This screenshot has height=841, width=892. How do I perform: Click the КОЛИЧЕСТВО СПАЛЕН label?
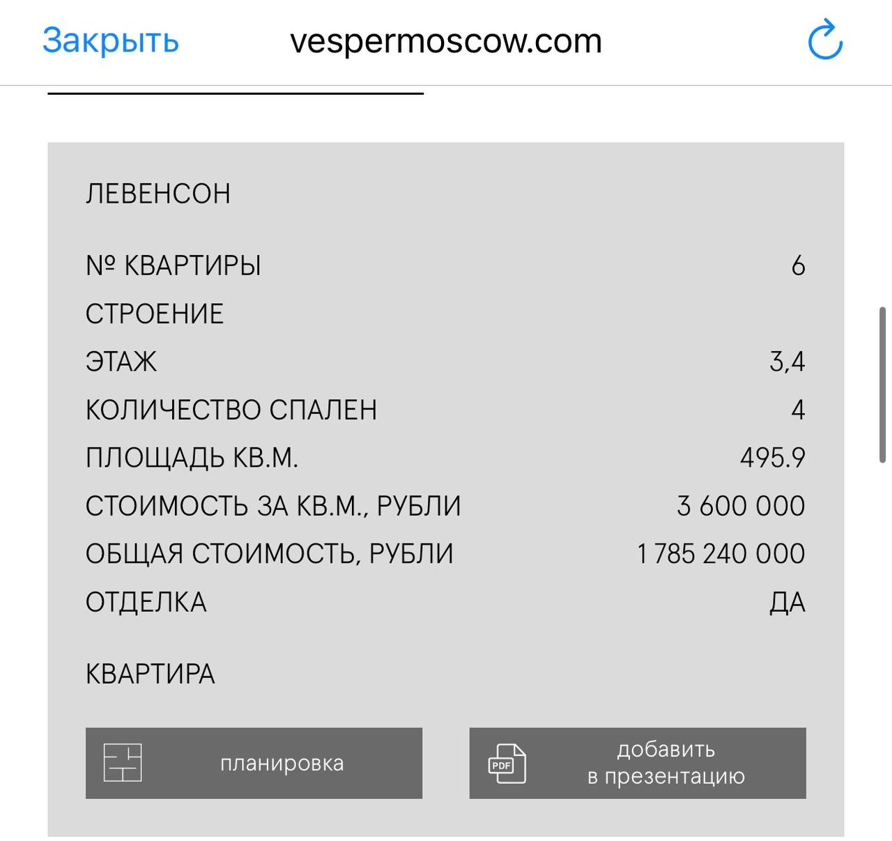[231, 410]
